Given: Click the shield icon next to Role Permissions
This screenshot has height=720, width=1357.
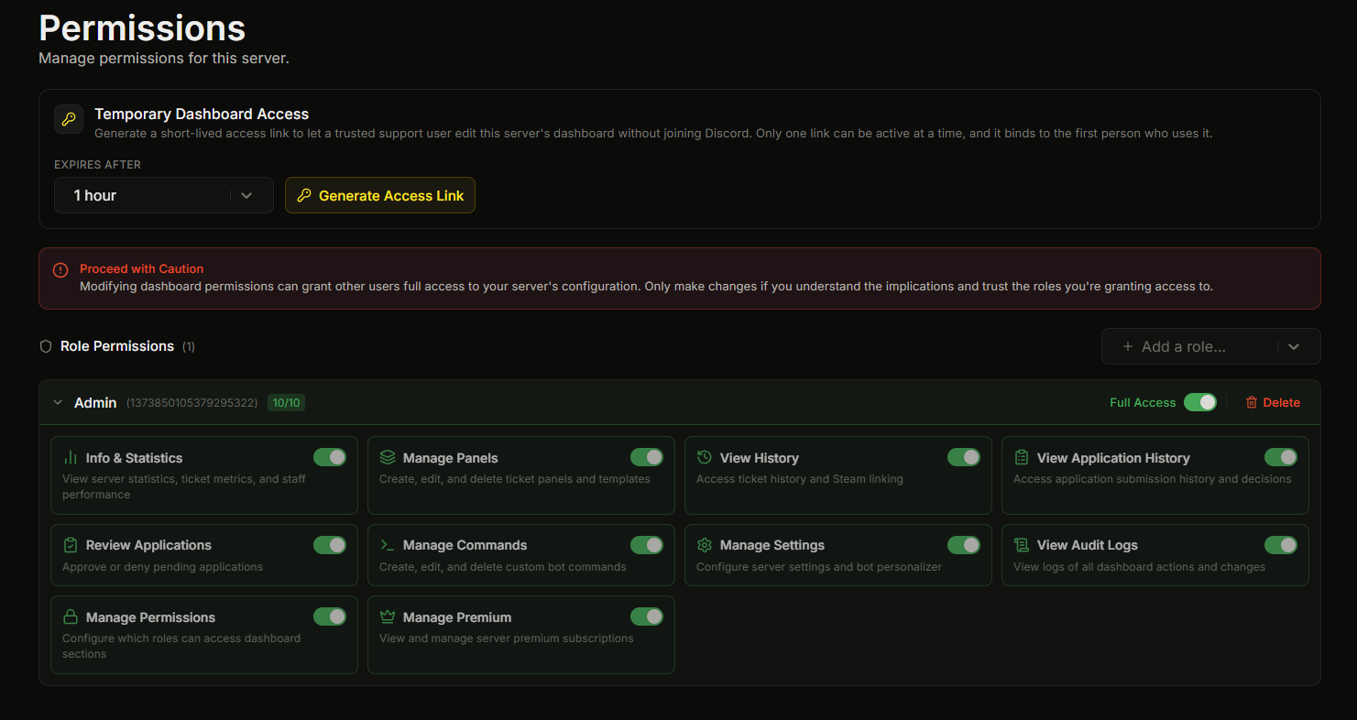Looking at the screenshot, I should pos(46,346).
